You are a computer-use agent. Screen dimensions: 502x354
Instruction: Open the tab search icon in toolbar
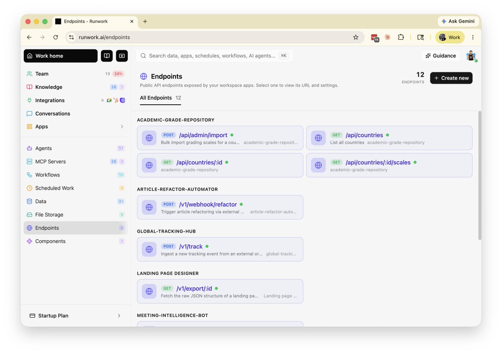click(x=420, y=37)
